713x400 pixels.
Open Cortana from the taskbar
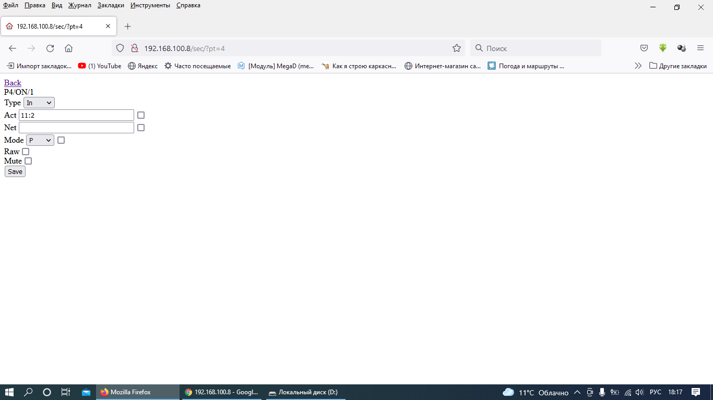[47, 392]
